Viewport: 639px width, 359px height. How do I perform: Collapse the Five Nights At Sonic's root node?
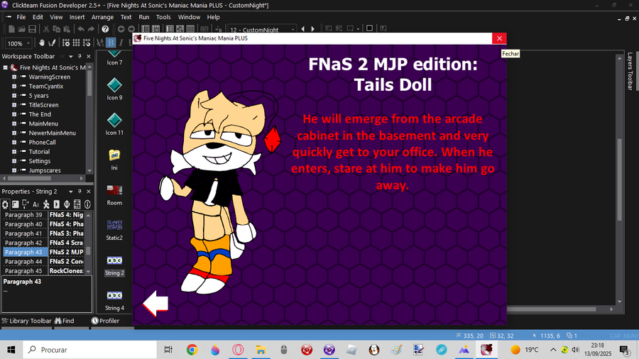click(5, 67)
